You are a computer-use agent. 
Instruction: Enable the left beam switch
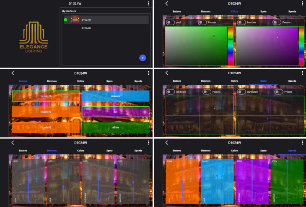tap(171, 91)
